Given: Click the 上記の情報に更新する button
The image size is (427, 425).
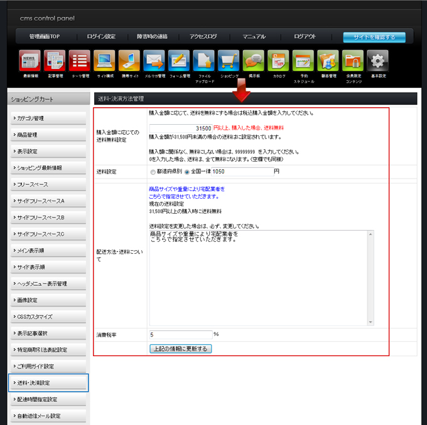Looking at the screenshot, I should 180,349.
